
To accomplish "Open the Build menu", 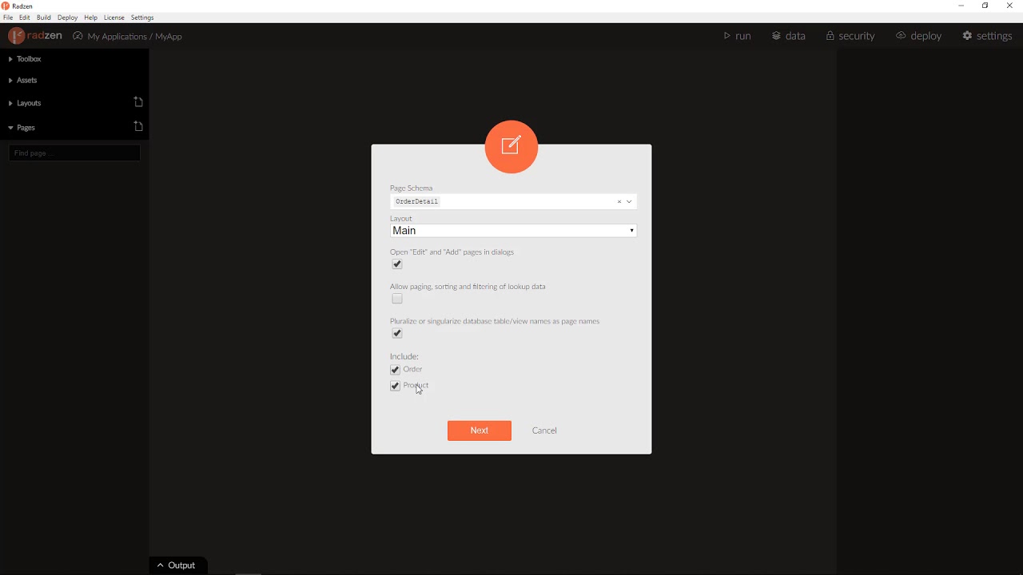I will click(x=44, y=18).
